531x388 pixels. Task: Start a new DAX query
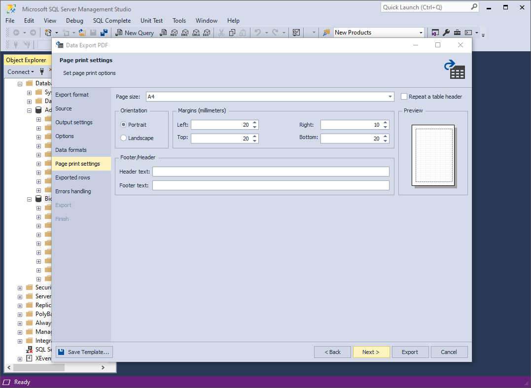click(207, 33)
